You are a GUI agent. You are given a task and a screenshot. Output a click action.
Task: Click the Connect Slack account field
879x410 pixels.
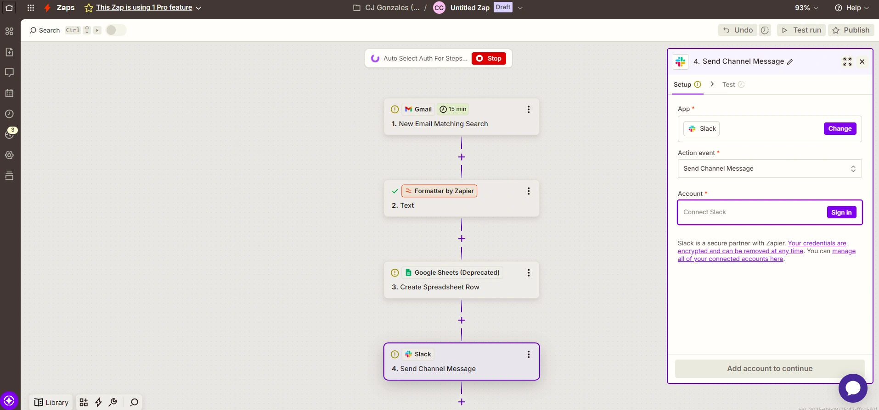click(770, 212)
